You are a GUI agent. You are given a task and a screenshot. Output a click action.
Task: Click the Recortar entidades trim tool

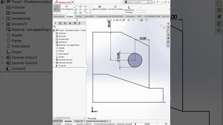coord(100,8)
